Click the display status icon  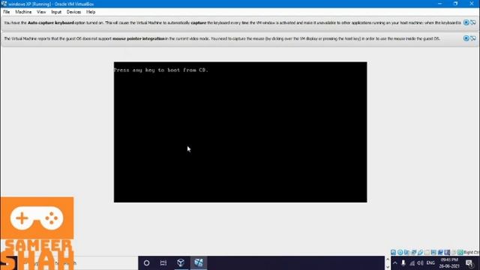pos(433,252)
